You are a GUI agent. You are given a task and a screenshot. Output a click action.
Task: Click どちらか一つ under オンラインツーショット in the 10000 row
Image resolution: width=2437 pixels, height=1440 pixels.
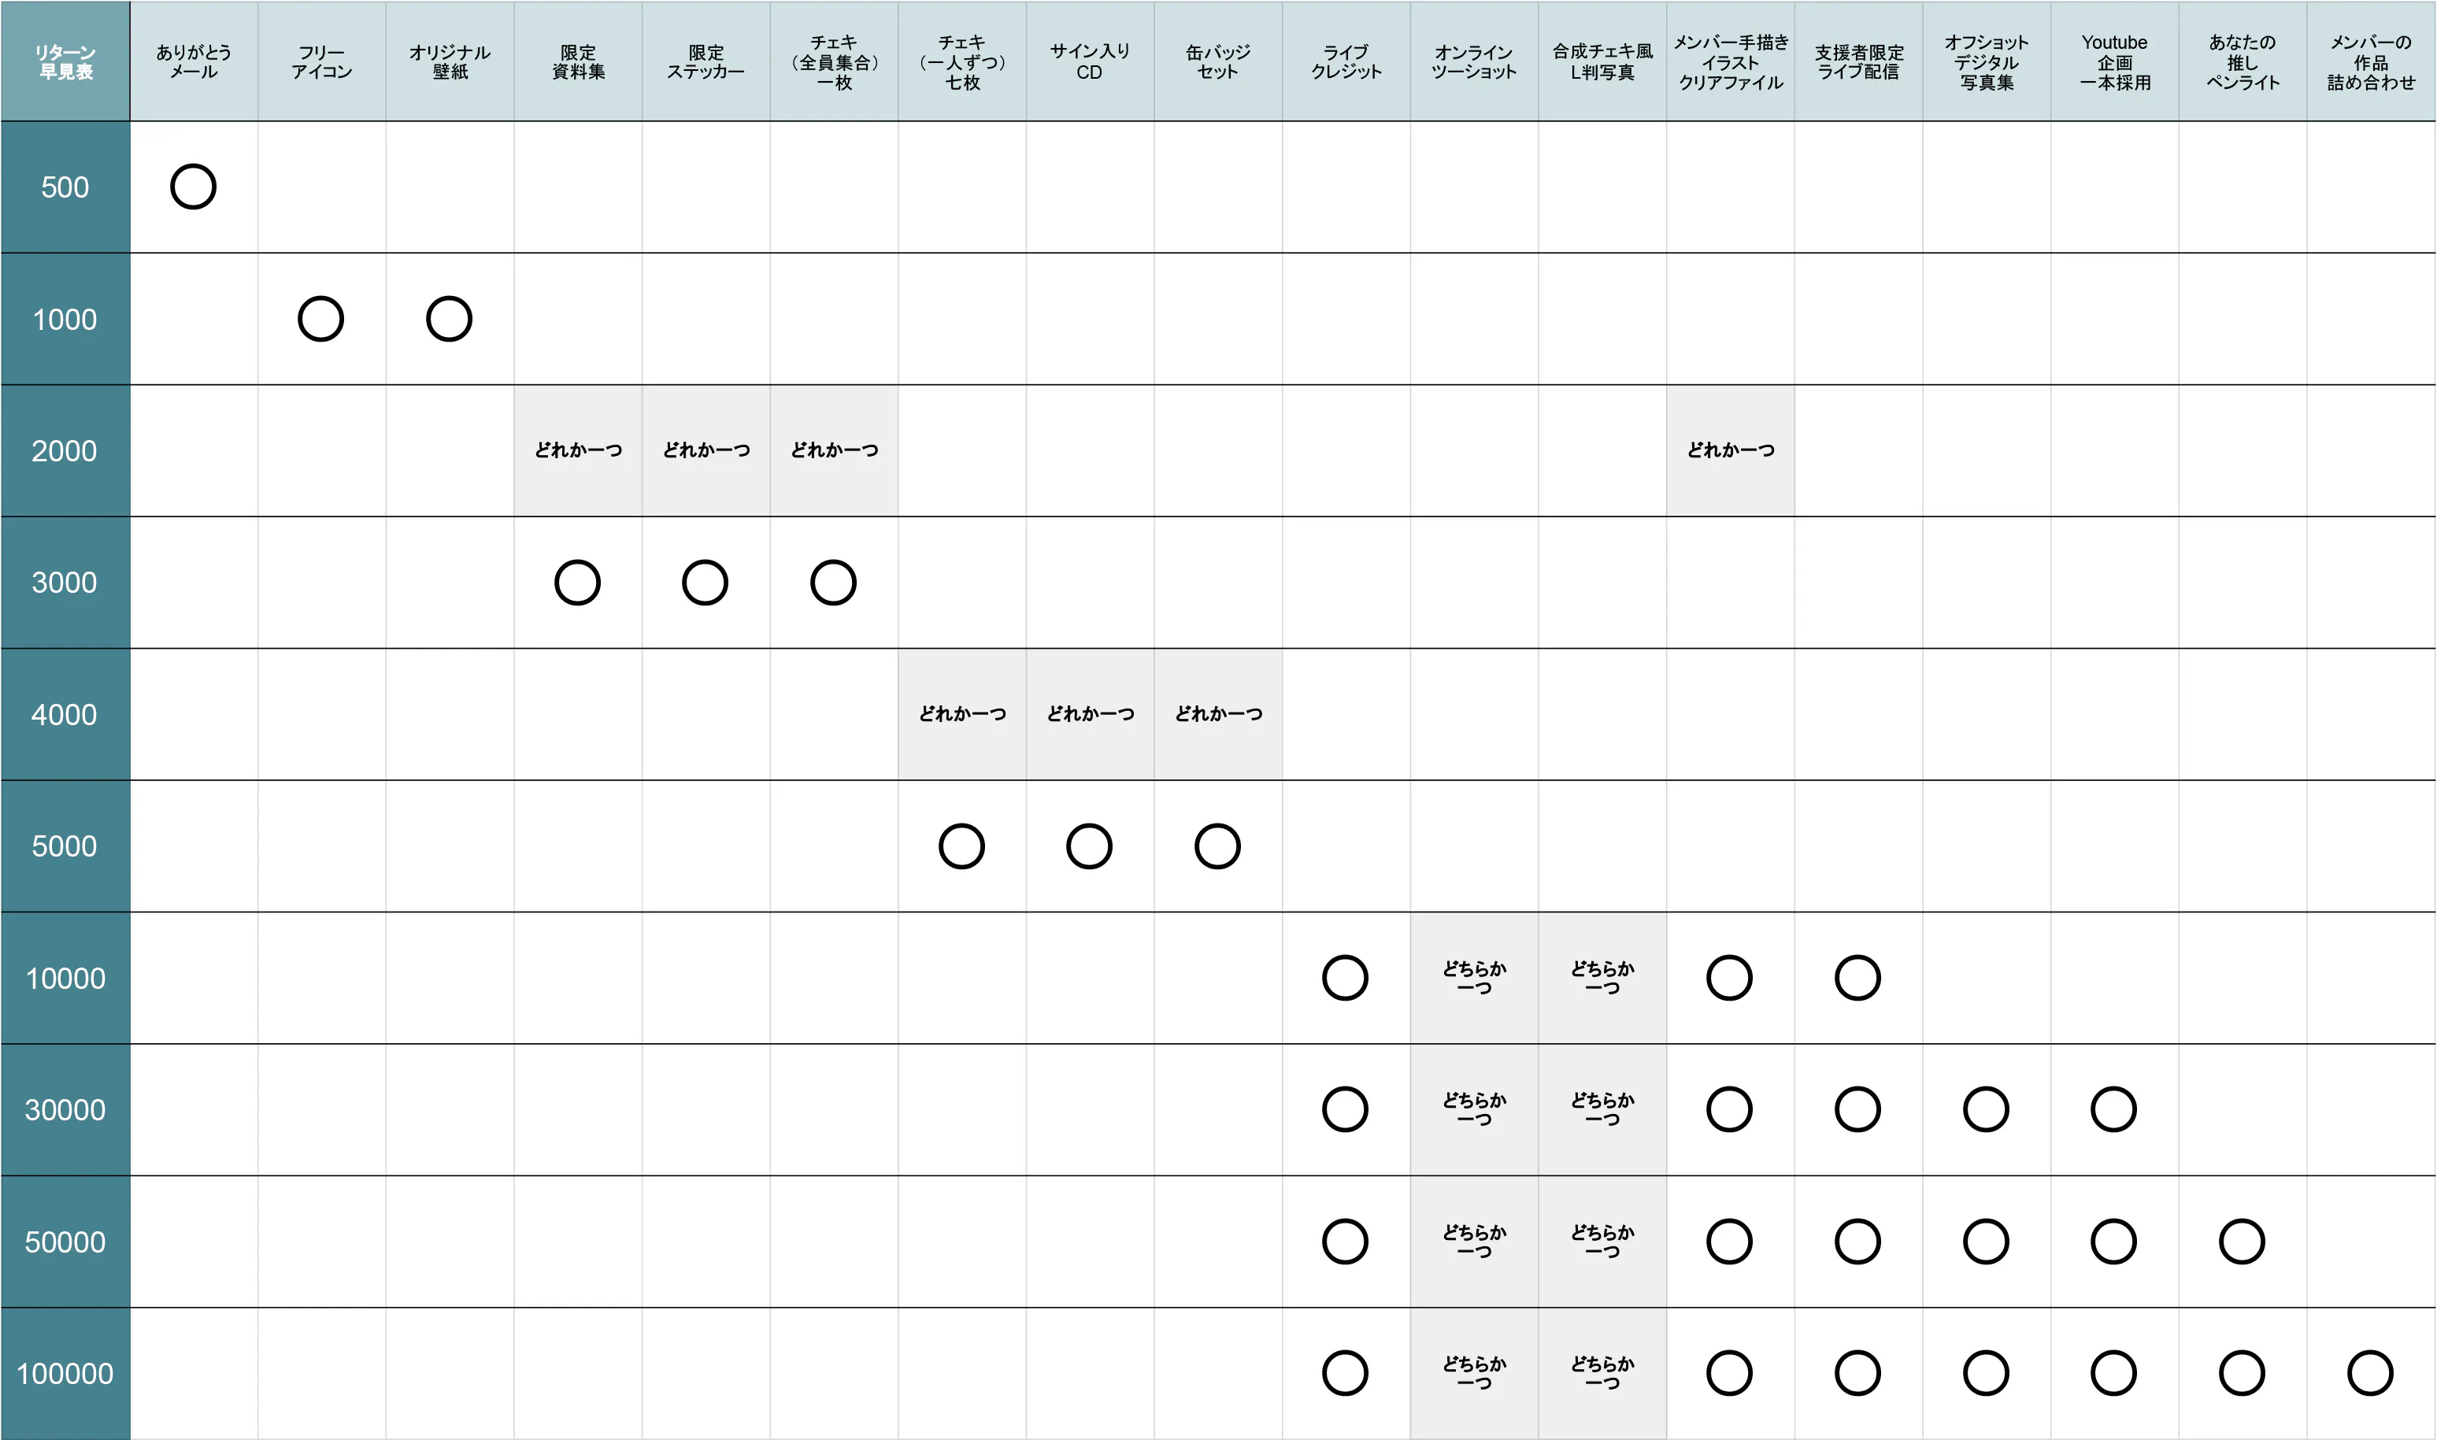[1475, 978]
